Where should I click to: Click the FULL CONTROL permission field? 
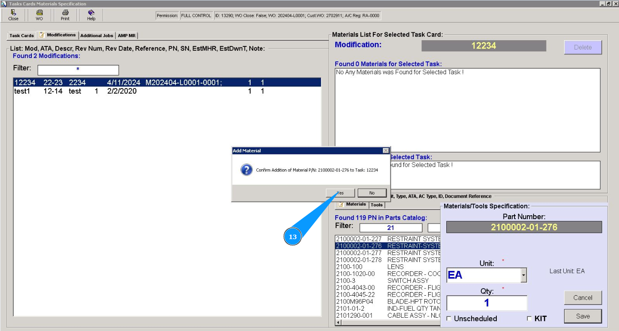pos(196,16)
